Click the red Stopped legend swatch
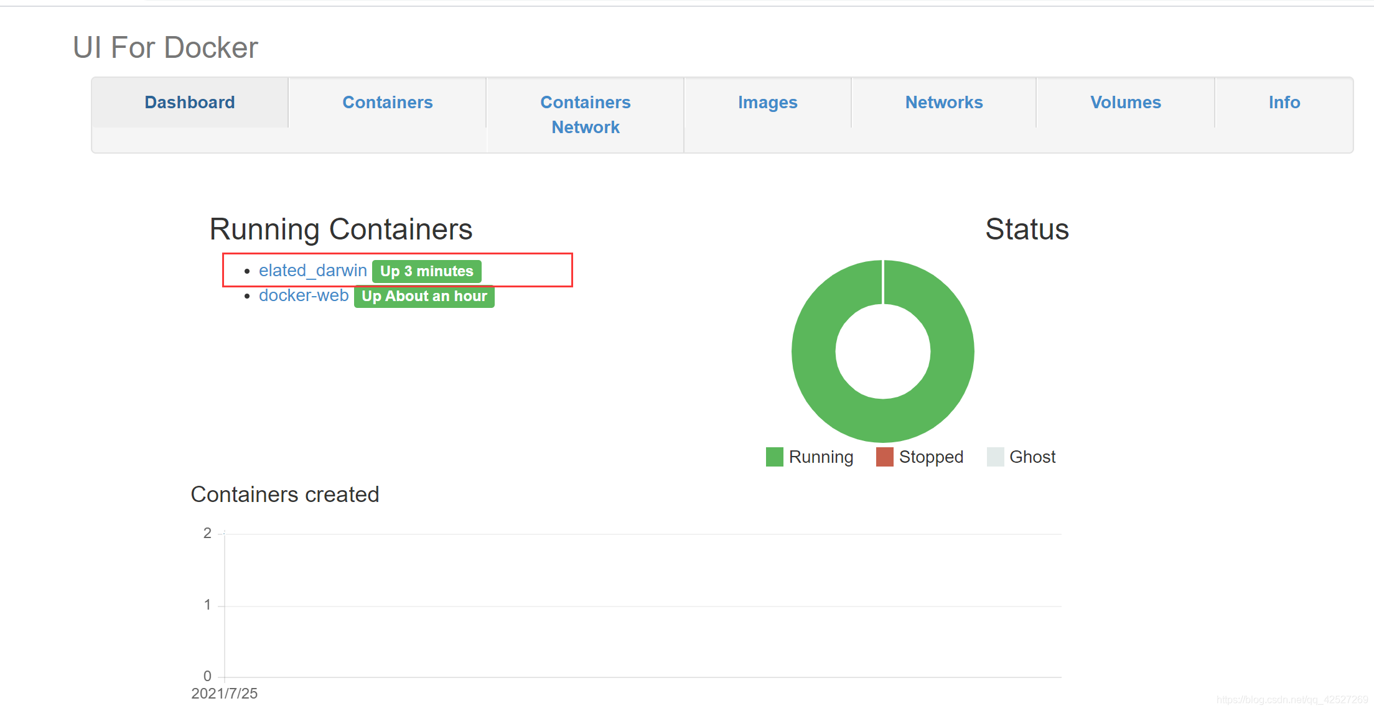The image size is (1374, 711). click(885, 457)
